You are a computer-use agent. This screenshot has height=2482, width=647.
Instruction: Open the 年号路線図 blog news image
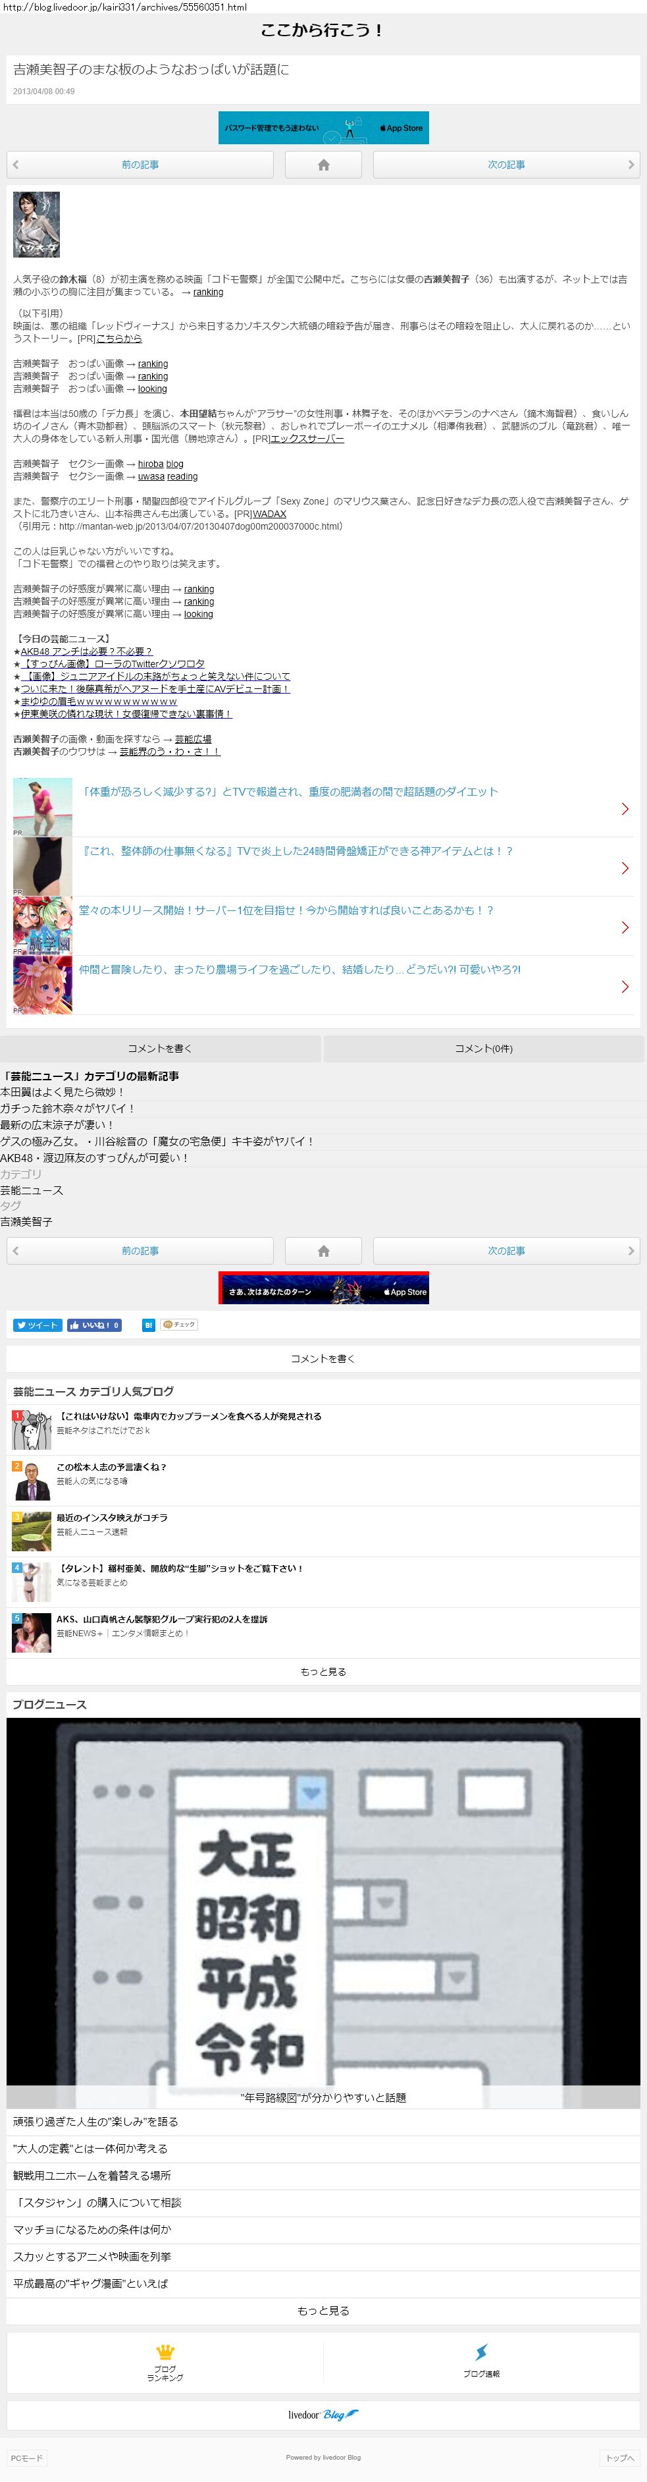tap(324, 1903)
